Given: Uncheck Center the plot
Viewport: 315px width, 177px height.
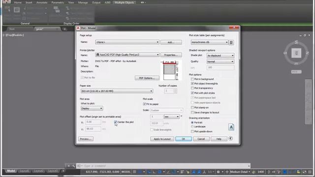Looking at the screenshot, I should (x=116, y=122).
